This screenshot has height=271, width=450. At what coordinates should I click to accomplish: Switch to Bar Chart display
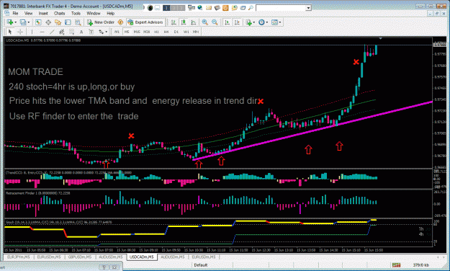(x=174, y=22)
